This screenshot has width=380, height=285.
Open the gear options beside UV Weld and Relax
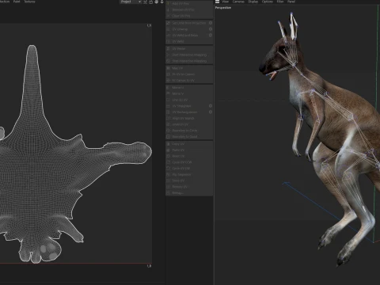(211, 35)
